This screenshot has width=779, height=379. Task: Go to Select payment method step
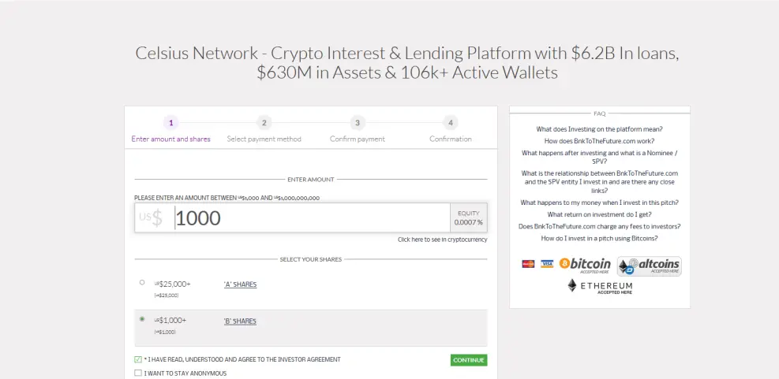click(x=264, y=139)
